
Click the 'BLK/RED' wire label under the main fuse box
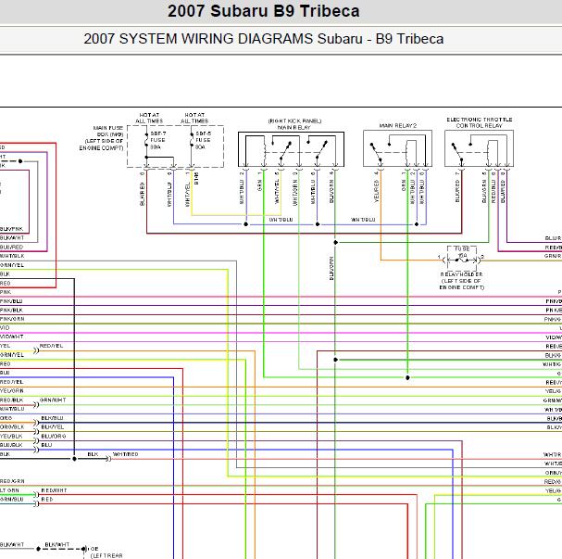pos(142,194)
